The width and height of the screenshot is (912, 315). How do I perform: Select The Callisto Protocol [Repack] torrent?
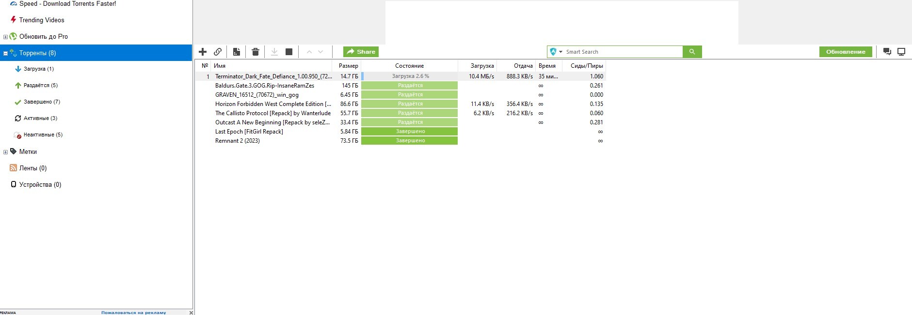(273, 113)
